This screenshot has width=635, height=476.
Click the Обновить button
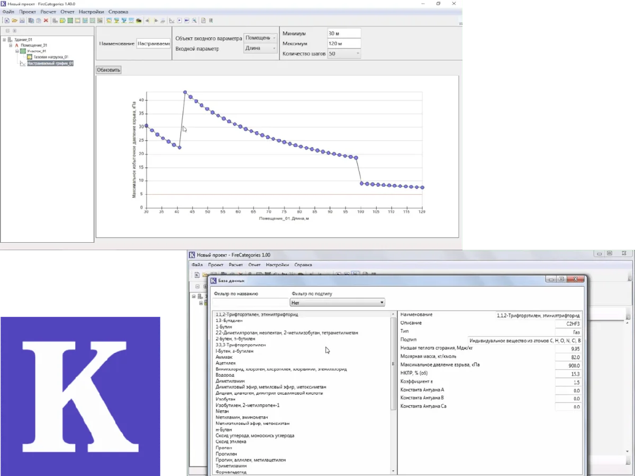click(108, 70)
